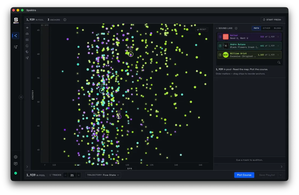
Task: Click the Andre Butano album artwork thumbnail
Action: [226, 46]
